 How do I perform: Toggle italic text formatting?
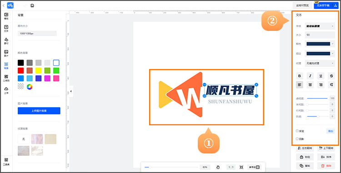(x=310, y=76)
